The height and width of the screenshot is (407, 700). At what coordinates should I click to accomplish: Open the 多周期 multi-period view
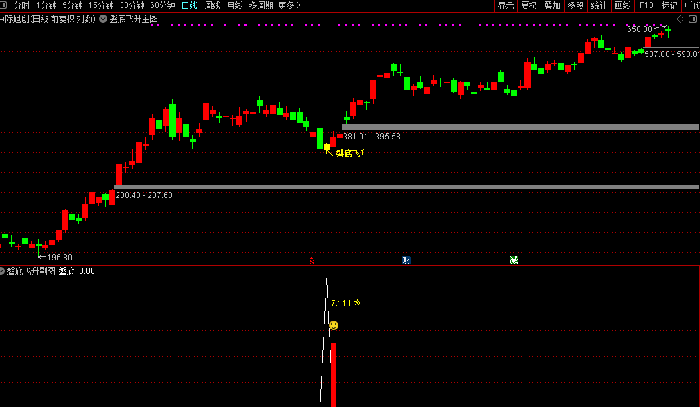tap(261, 5)
